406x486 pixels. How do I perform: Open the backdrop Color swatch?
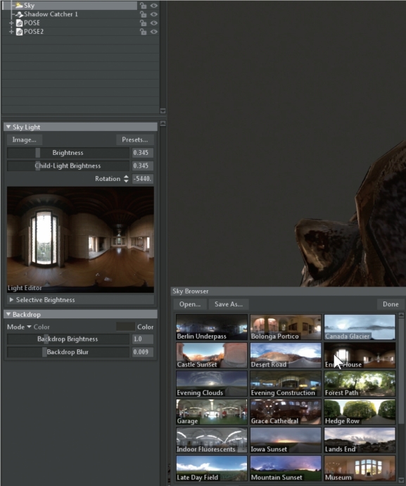125,327
